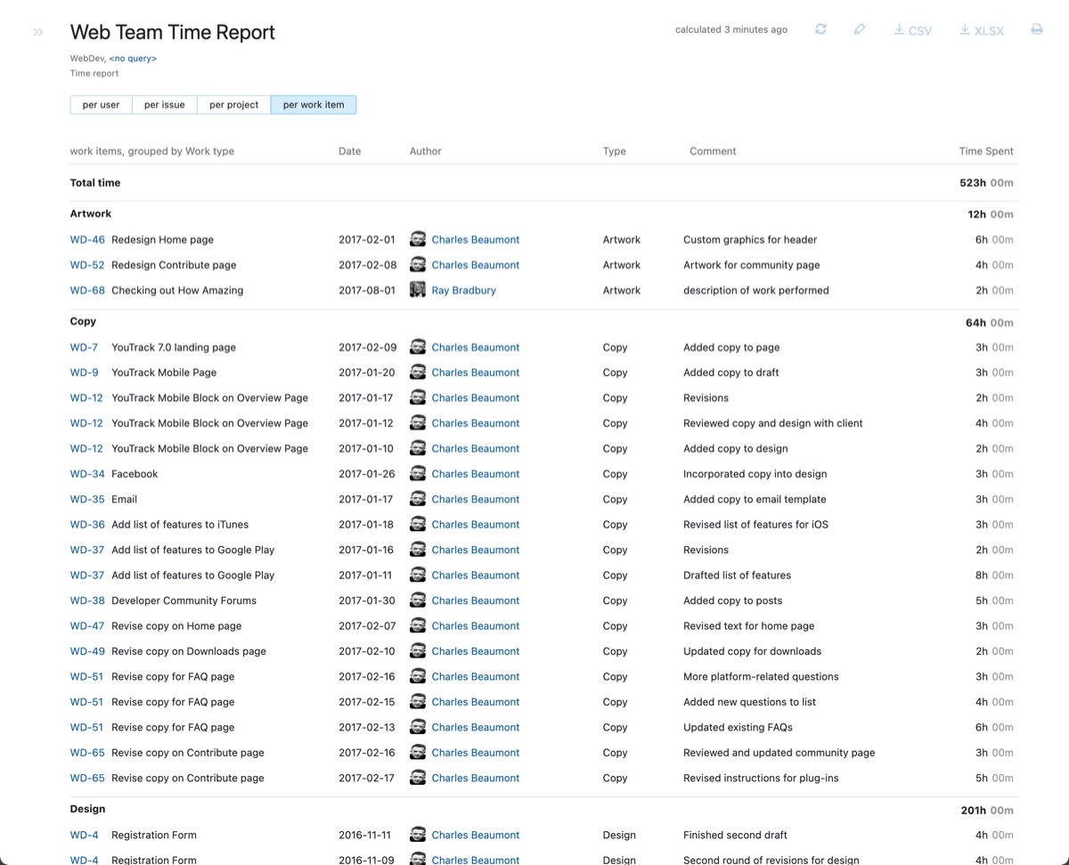Open the report edit pencil icon
The width and height of the screenshot is (1069, 865).
coord(859,29)
